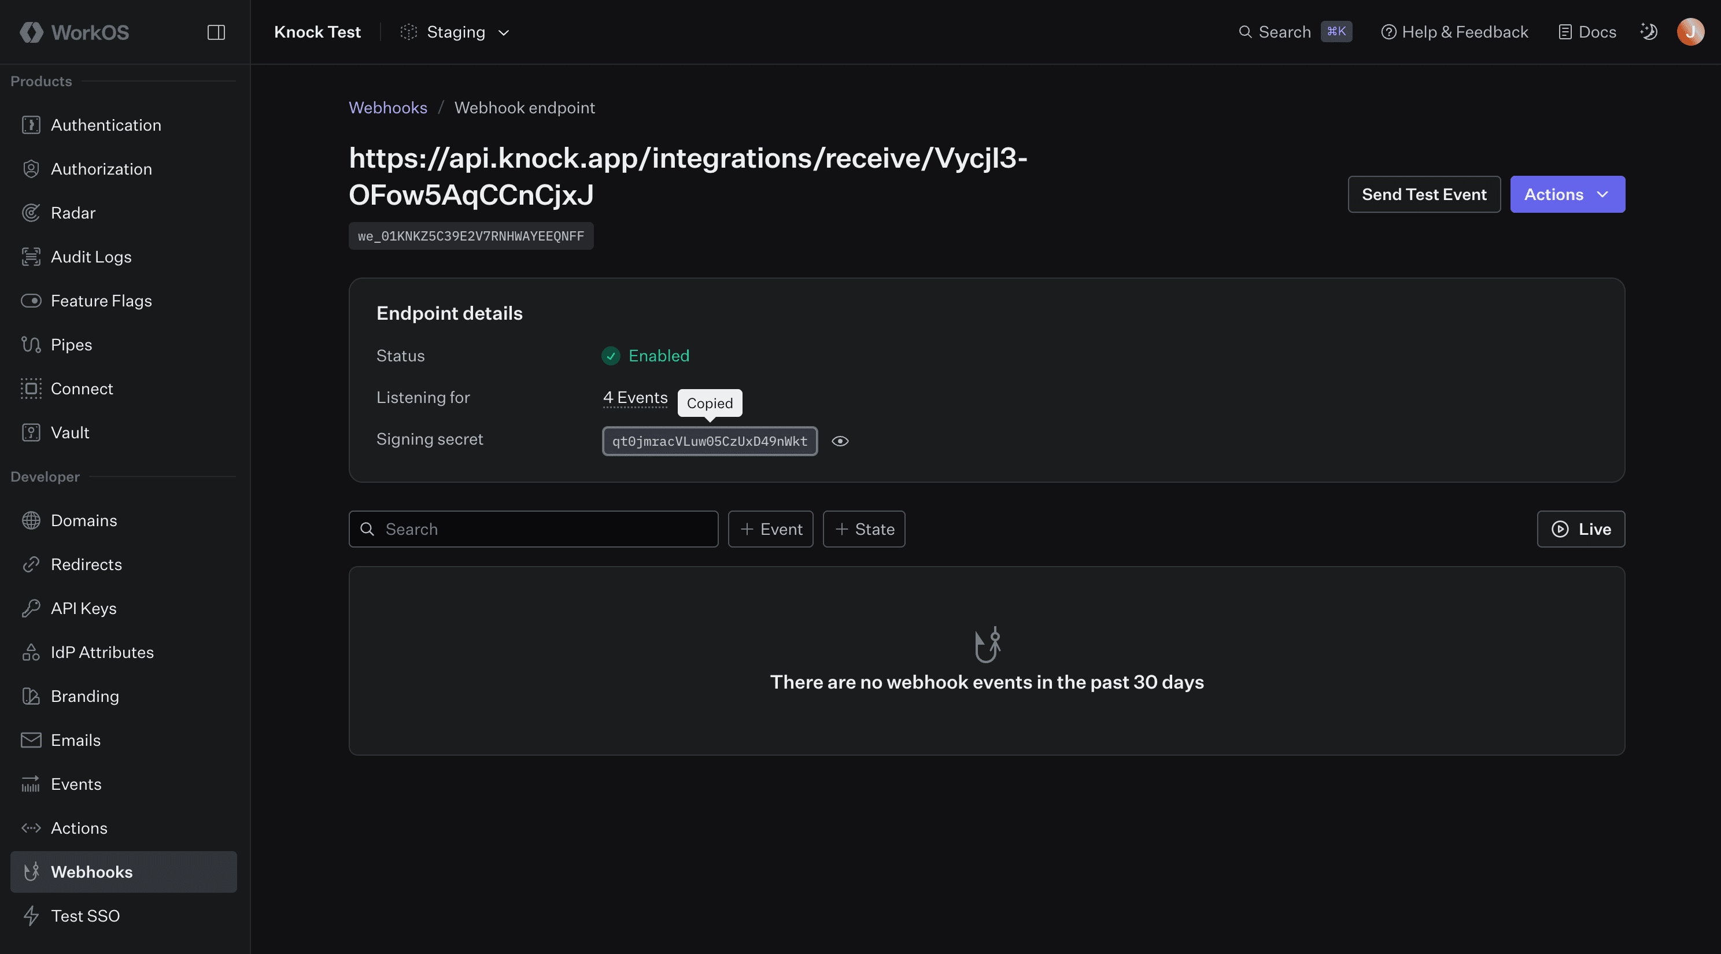Add a State filter
This screenshot has width=1721, height=954.
(x=864, y=528)
